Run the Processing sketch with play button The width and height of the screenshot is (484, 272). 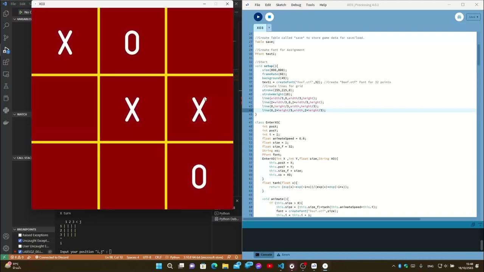258,17
